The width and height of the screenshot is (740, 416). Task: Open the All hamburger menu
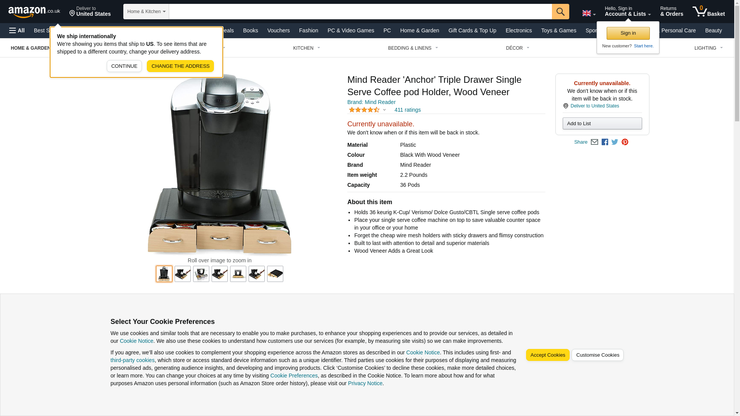[17, 30]
